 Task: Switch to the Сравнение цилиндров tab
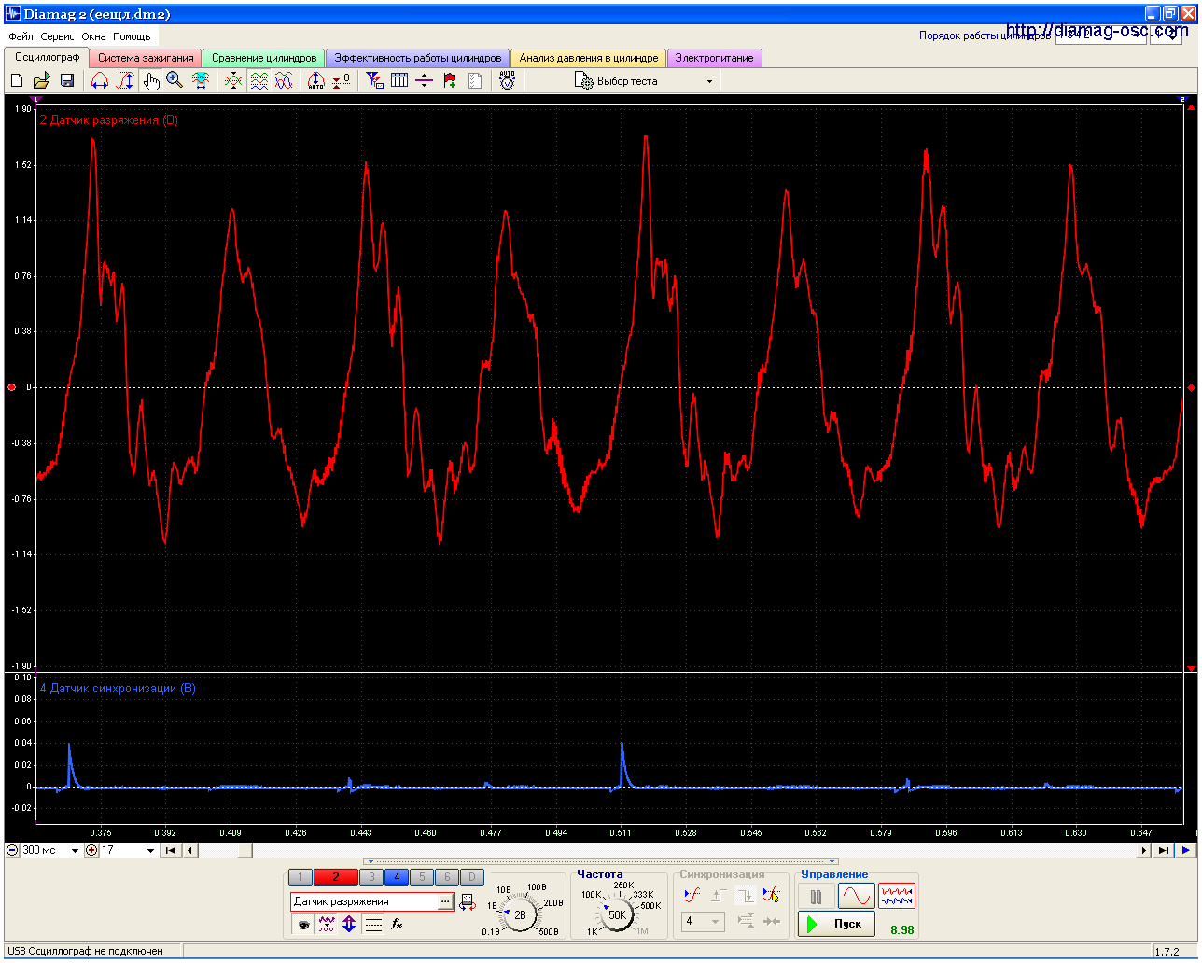tap(264, 58)
